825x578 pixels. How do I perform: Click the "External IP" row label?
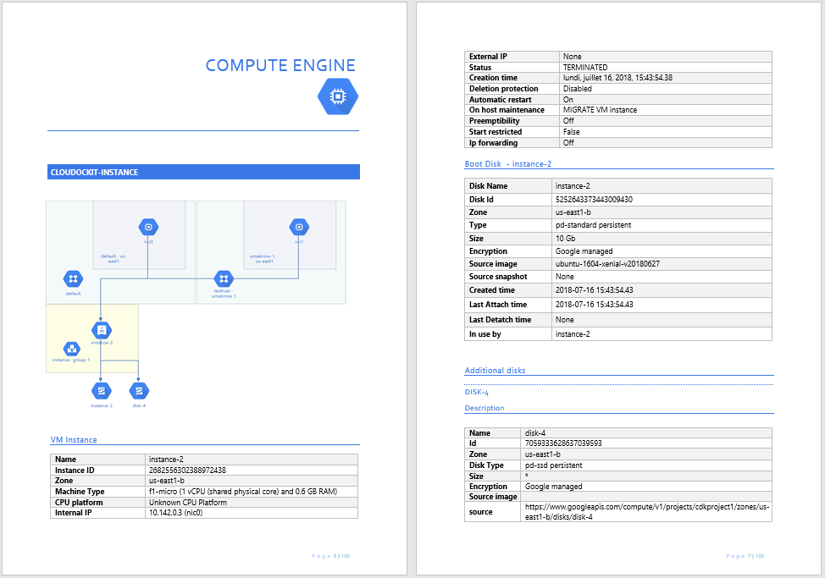click(x=488, y=56)
